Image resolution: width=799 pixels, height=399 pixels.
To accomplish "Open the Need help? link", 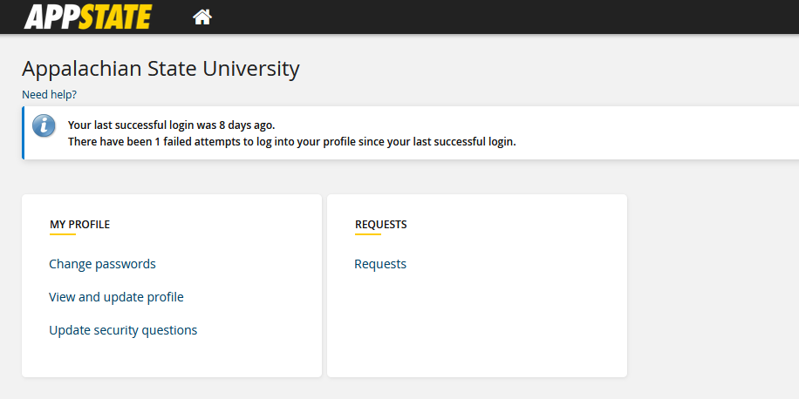I will click(x=49, y=95).
